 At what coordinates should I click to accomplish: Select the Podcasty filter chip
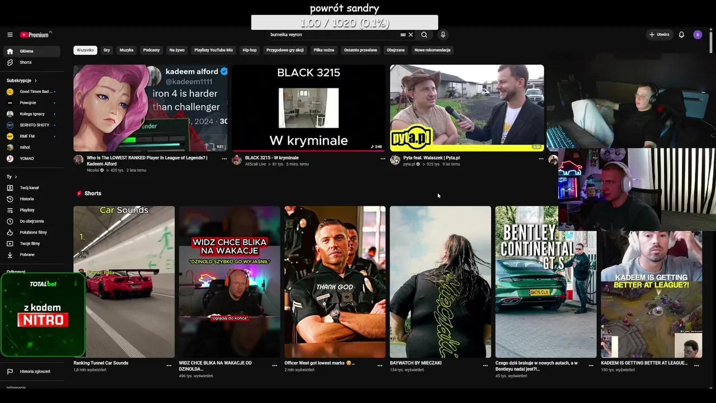(x=152, y=50)
